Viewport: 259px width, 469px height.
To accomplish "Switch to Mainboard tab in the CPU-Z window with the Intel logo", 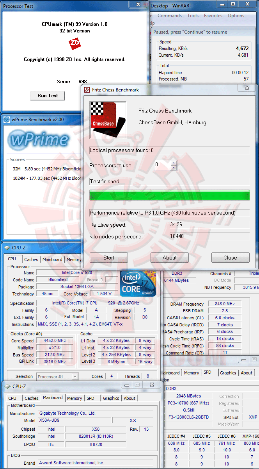I will click(52, 260).
